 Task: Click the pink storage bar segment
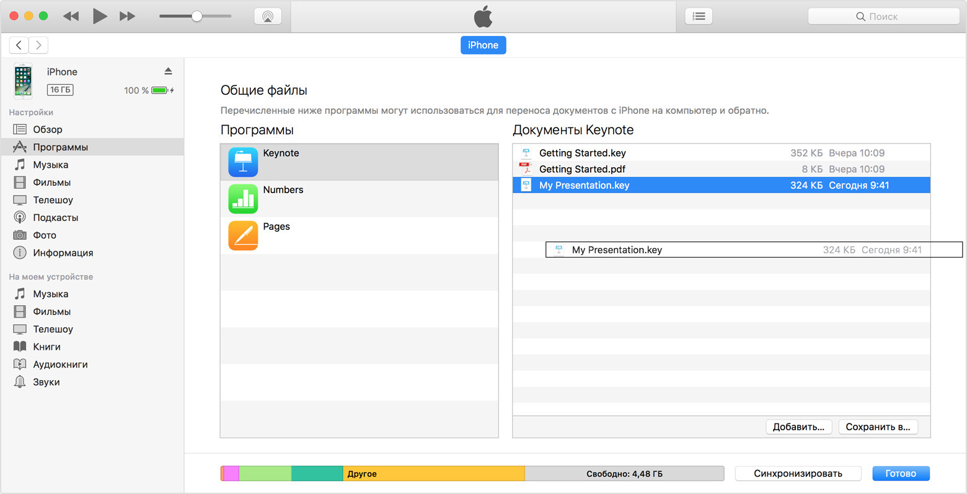(x=231, y=474)
